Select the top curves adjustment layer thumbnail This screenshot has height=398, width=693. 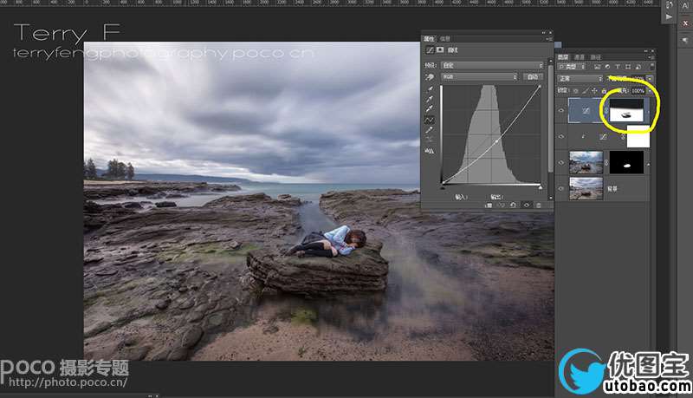(x=586, y=110)
